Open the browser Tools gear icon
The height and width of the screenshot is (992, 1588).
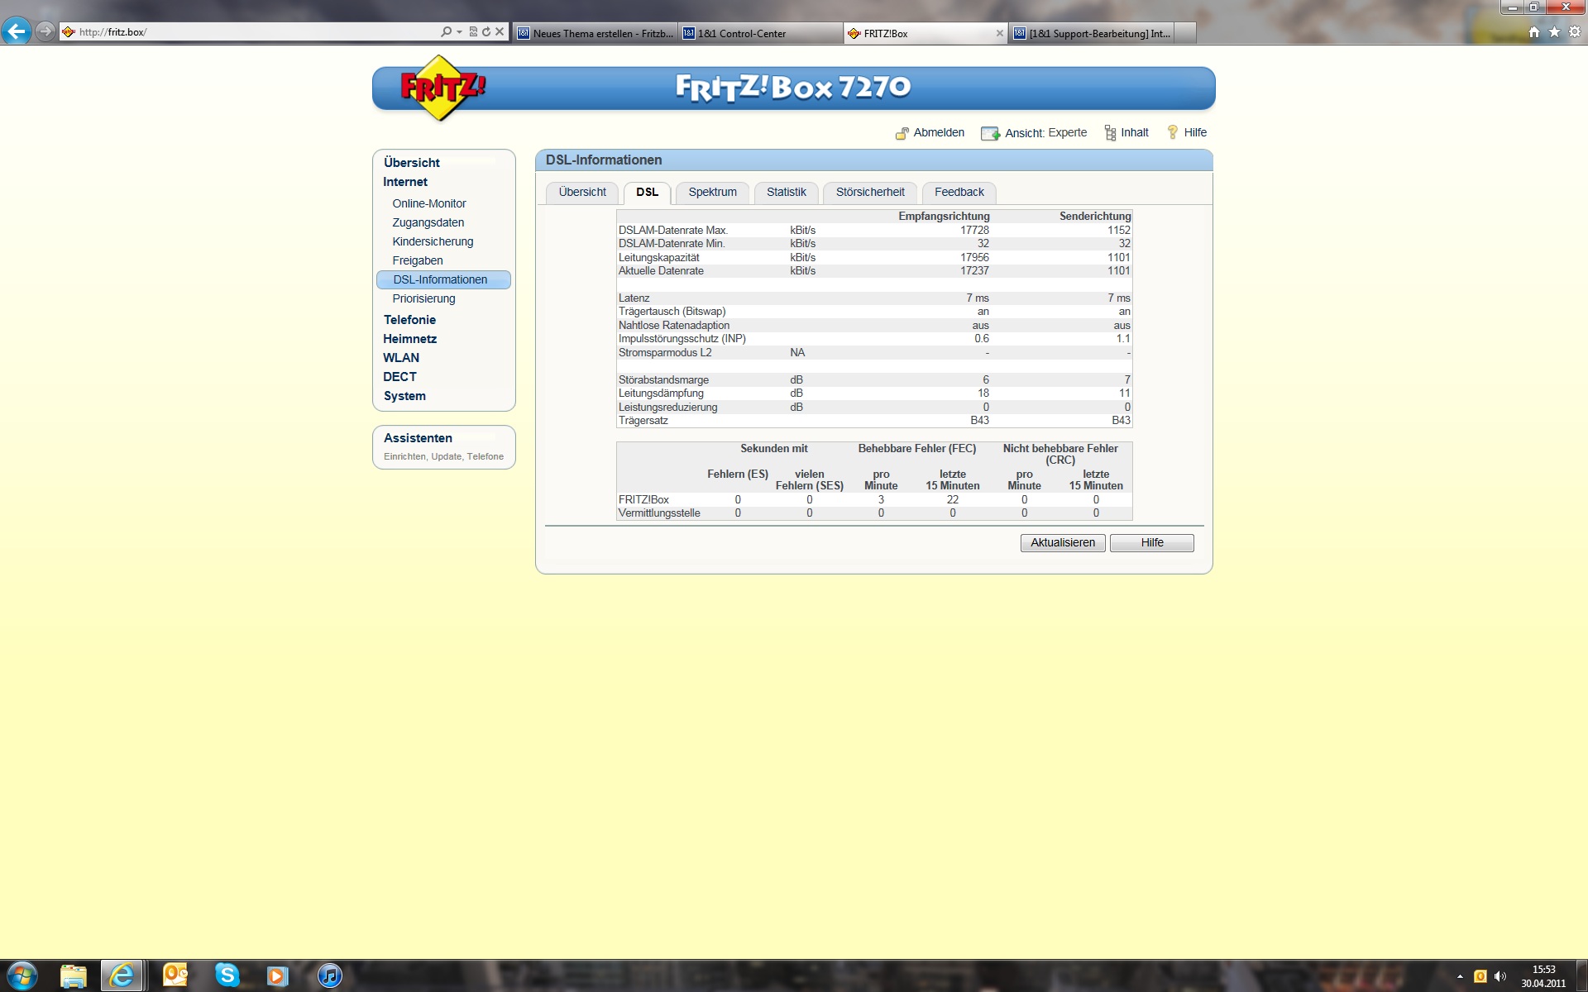point(1575,32)
